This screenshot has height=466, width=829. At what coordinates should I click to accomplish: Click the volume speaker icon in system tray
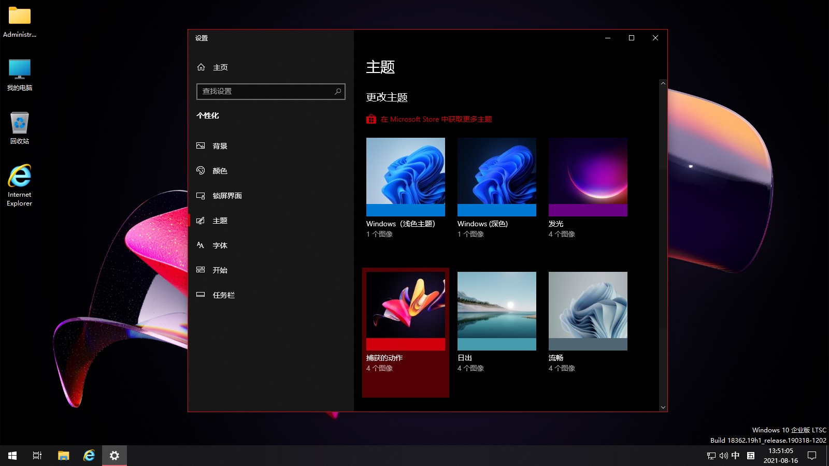click(x=723, y=456)
